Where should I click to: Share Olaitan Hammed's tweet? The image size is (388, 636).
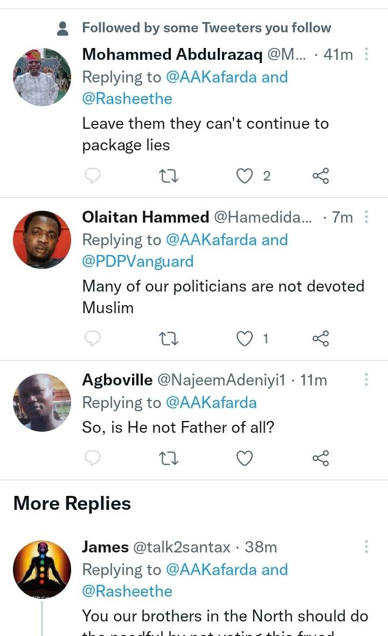pyautogui.click(x=321, y=338)
